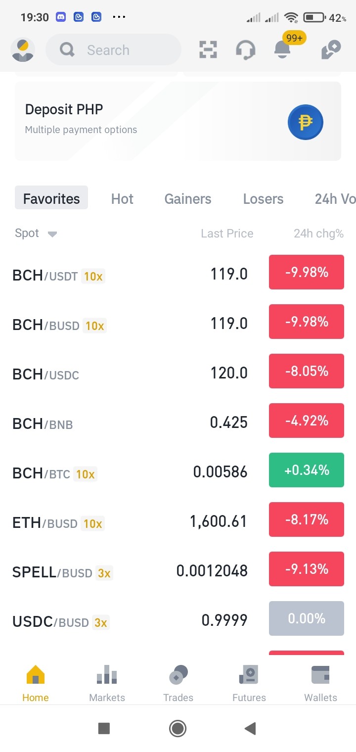Viewport: 356px width, 752px height.
Task: Open customer support headset icon
Action: [245, 50]
